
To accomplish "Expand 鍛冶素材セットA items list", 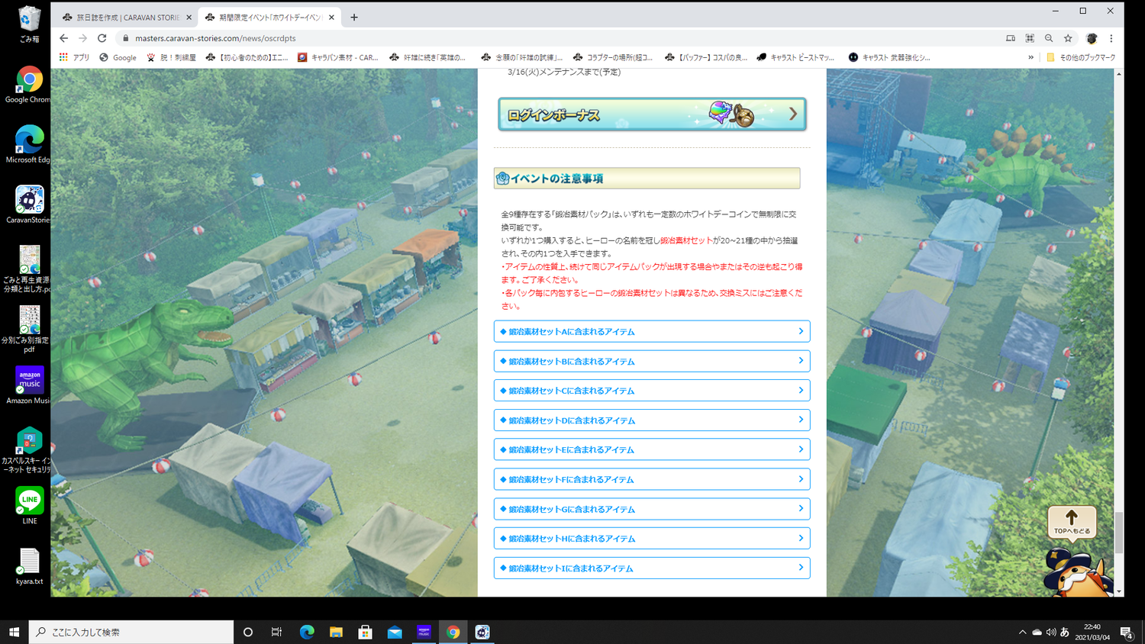I will click(x=651, y=332).
